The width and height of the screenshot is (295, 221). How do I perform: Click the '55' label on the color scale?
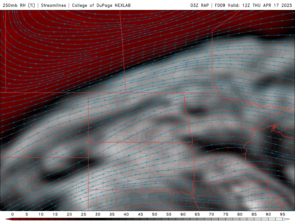click(169, 214)
